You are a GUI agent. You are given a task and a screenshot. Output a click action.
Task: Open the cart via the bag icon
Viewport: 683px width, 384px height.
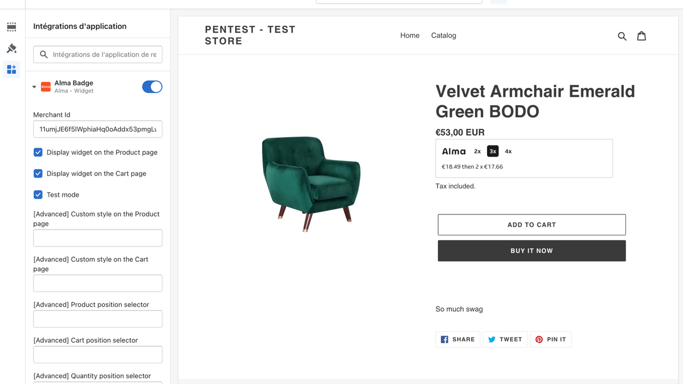point(641,36)
